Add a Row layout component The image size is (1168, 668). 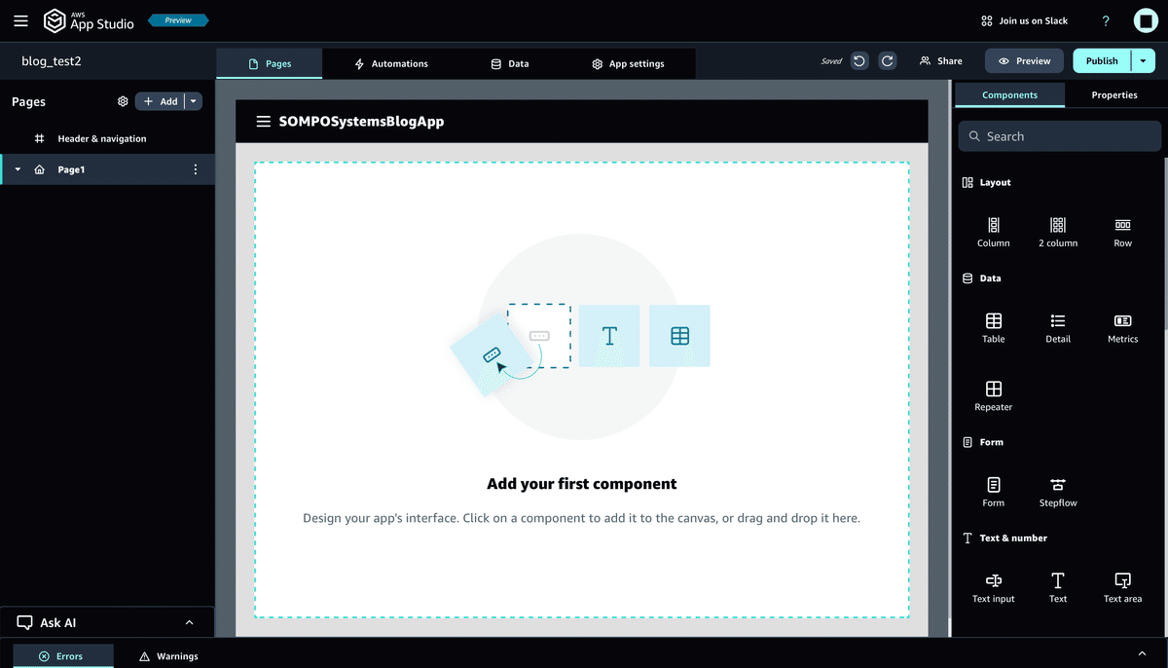coord(1122,231)
